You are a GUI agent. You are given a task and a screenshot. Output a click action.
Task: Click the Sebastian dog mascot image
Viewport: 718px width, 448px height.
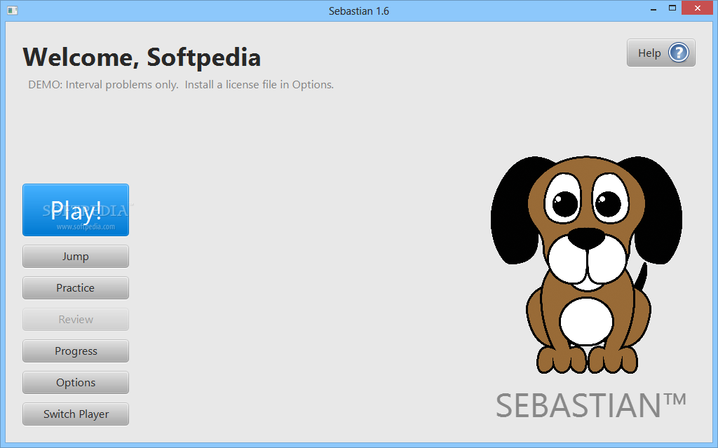coord(587,264)
